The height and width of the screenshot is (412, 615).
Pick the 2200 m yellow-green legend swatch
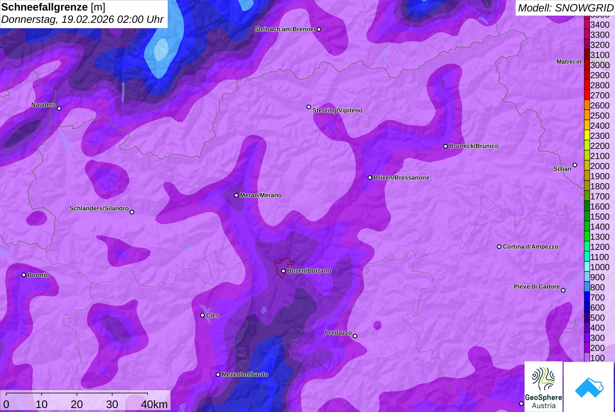click(x=587, y=146)
